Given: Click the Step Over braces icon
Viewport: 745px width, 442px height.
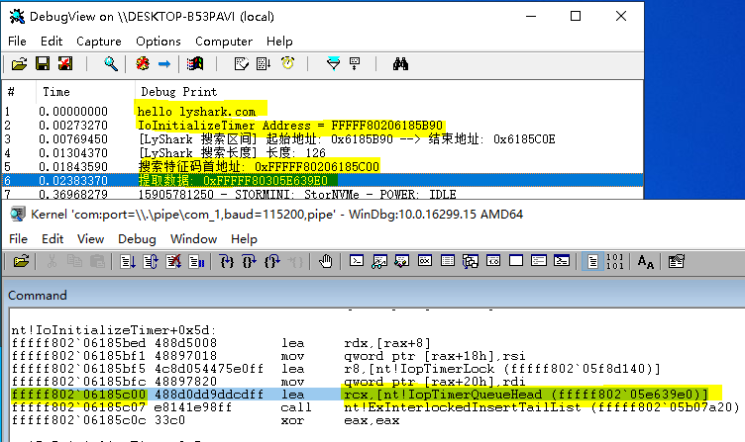Looking at the screenshot, I should pyautogui.click(x=250, y=261).
